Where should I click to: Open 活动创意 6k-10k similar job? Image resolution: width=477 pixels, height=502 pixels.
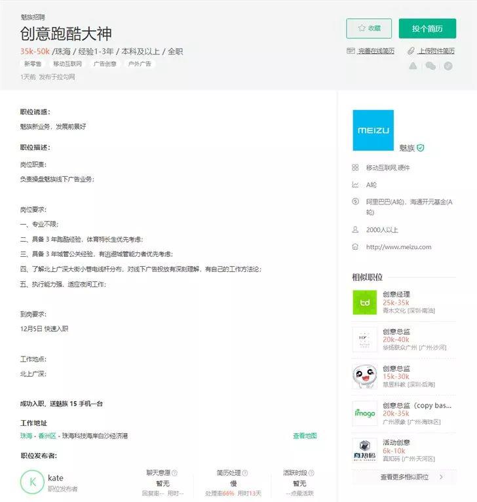pos(404,450)
